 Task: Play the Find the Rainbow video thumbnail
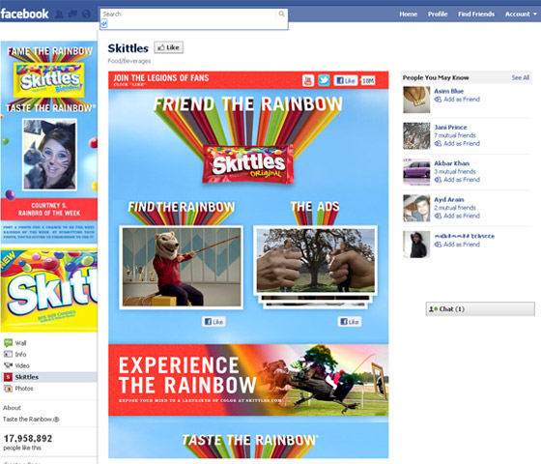click(x=182, y=267)
